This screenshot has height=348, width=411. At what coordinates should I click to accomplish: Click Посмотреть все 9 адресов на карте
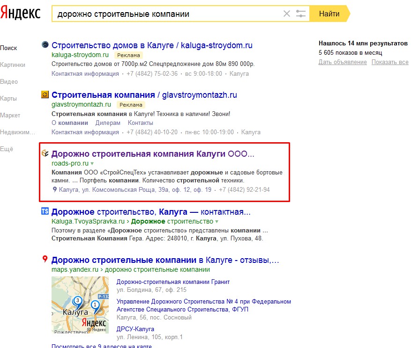click(x=102, y=346)
